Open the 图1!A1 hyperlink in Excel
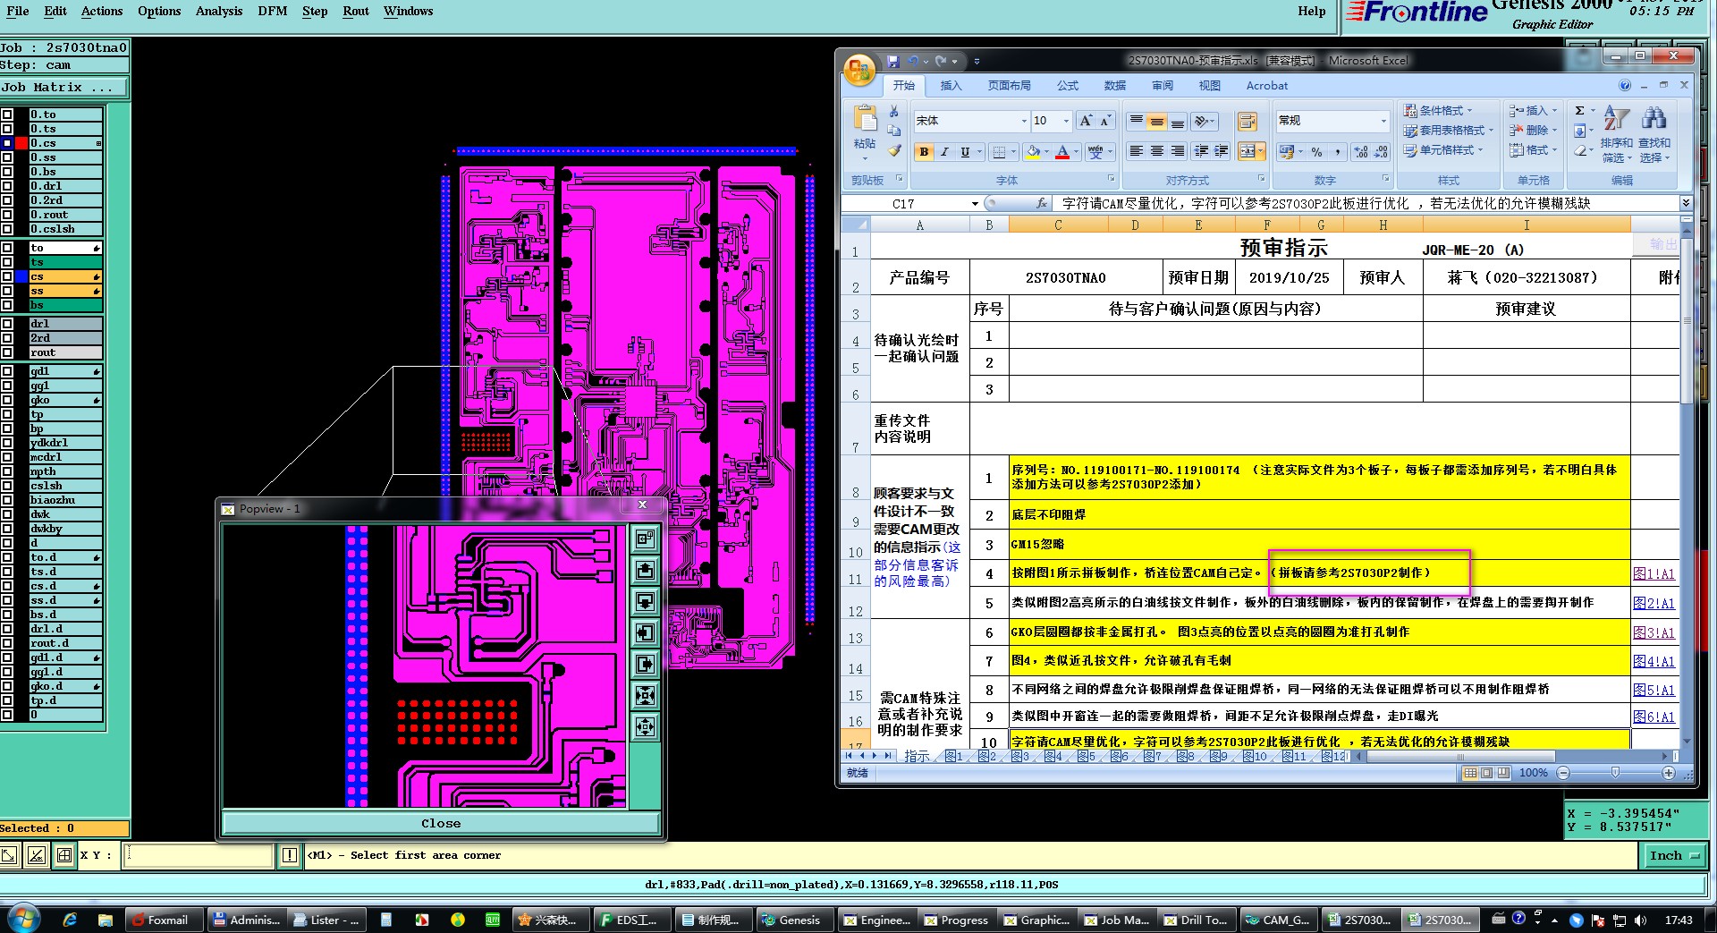This screenshot has height=933, width=1717. click(x=1654, y=574)
